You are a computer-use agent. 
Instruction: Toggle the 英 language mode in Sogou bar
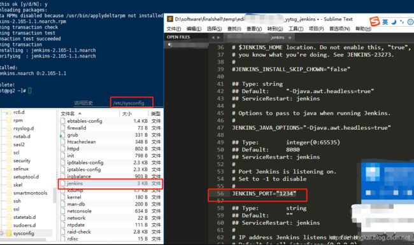coord(385,22)
